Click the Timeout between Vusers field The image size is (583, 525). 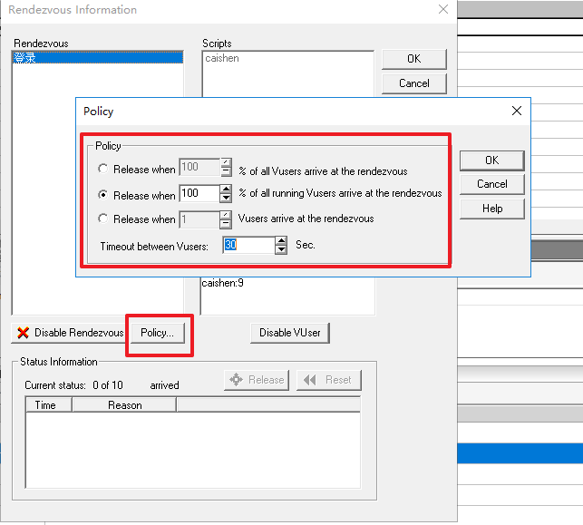pos(249,245)
